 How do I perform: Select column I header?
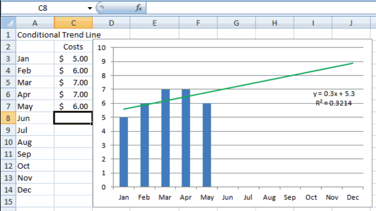point(313,23)
